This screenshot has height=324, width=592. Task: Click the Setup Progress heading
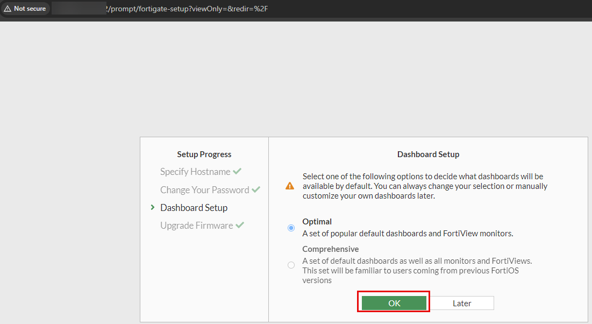[204, 154]
